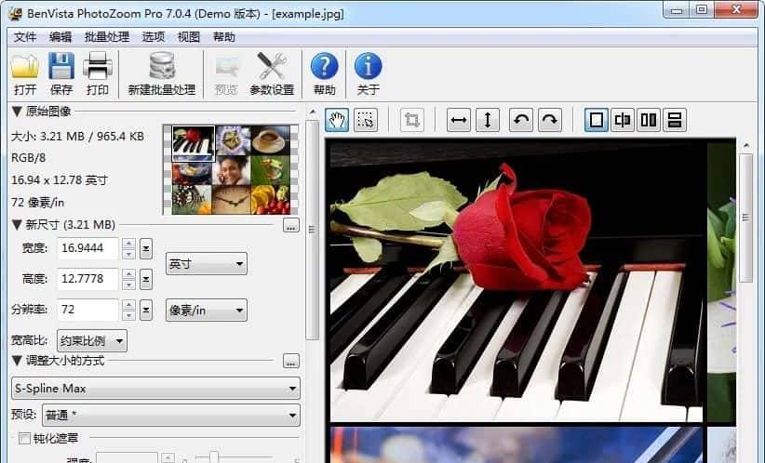Open the 视图 menu
This screenshot has height=463, width=765.
189,37
